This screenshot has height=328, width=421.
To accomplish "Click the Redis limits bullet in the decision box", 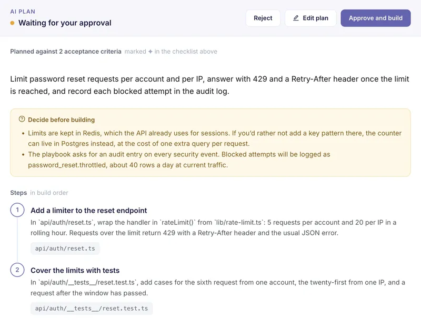I will pyautogui.click(x=215, y=138).
